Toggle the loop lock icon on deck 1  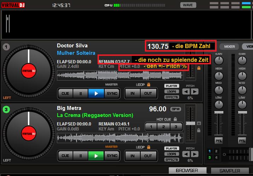pyautogui.click(x=149, y=84)
